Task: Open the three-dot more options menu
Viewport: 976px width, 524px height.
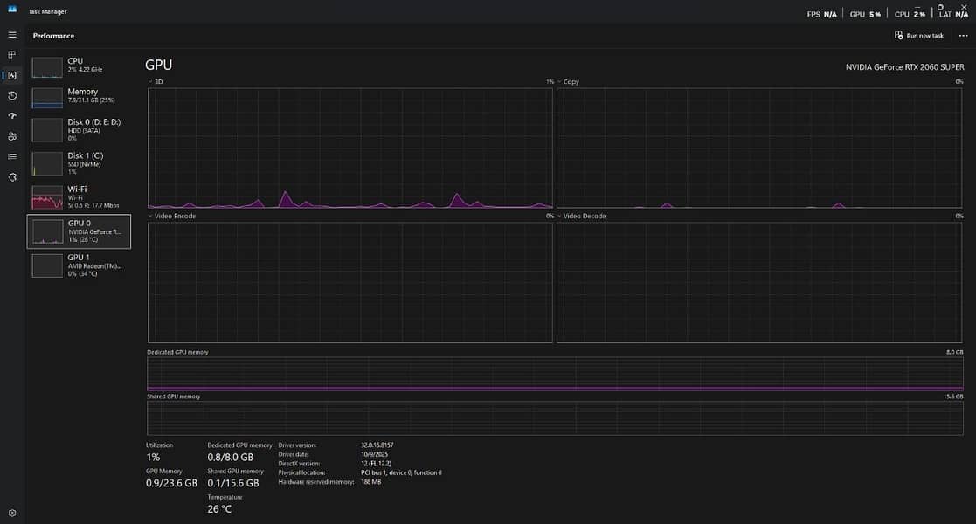Action: (963, 36)
